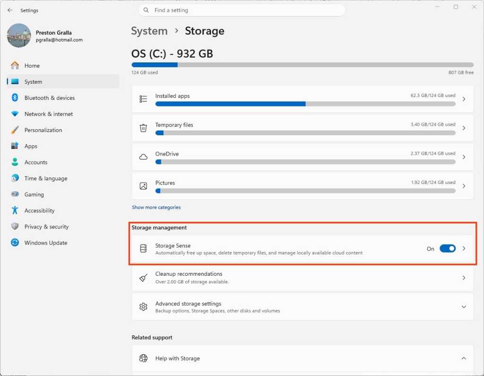
Task: Click the Storage Sense drive icon
Action: click(x=143, y=248)
